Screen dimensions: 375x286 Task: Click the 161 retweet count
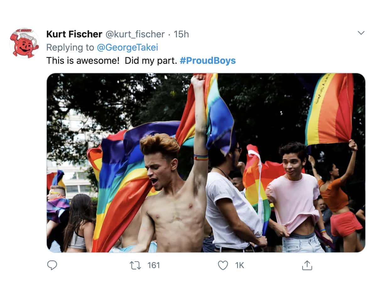click(x=154, y=266)
